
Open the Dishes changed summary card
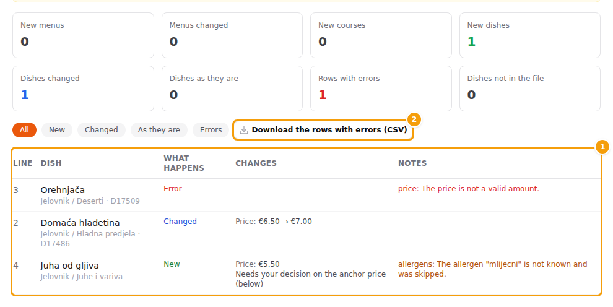83,89
